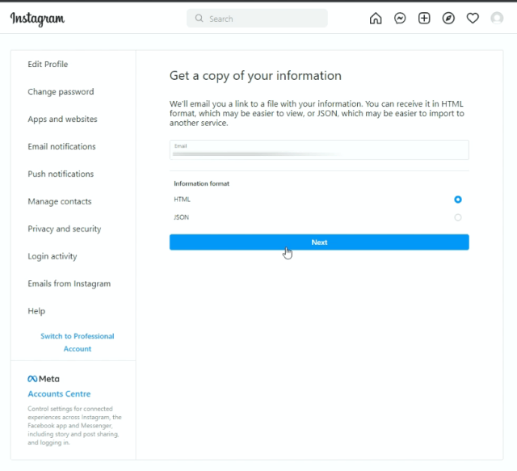Click the JSON format label
Viewport: 517px width, 471px height.
click(181, 217)
